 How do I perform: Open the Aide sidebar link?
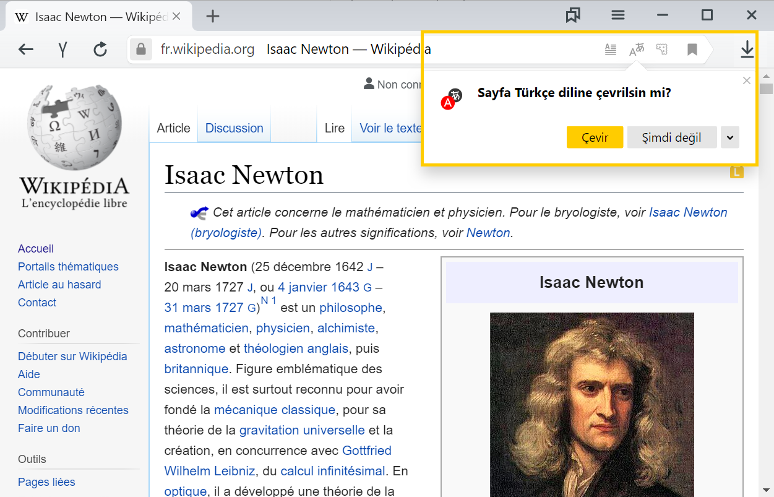(29, 374)
